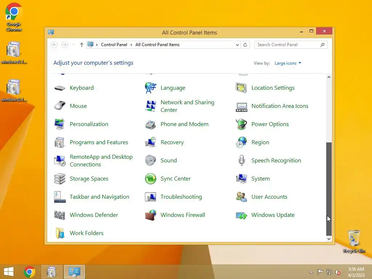372x279 pixels.
Task: Open the Power Options battery icon
Action: tap(242, 124)
